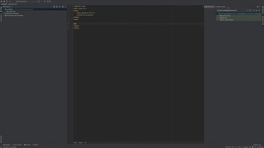This screenshot has height=148, width=264.
Task: Select index.html in Project tree
Action: (x=11, y=12)
